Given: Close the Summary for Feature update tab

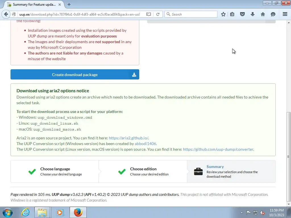Looking at the screenshot, I should click(x=60, y=5).
